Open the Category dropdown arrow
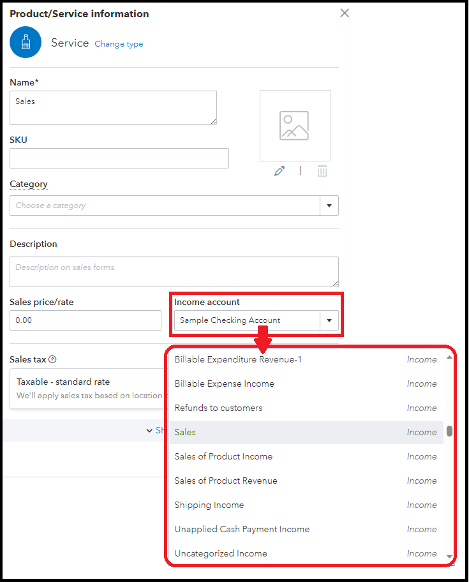This screenshot has height=582, width=469. coord(329,205)
